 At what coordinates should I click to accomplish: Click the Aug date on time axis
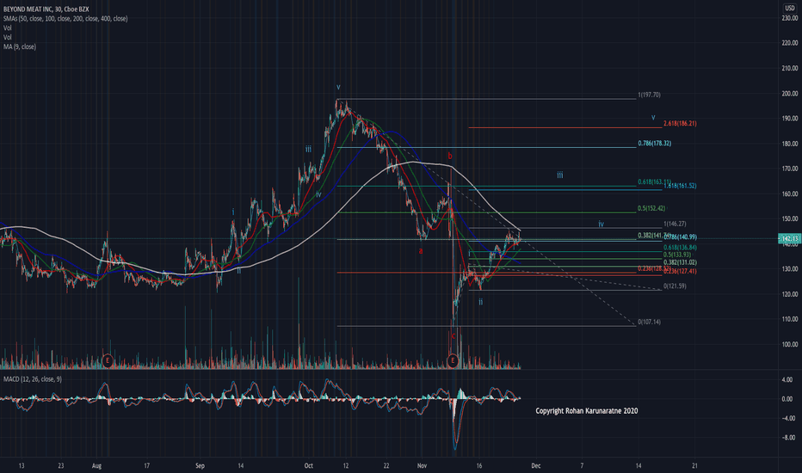(x=96, y=466)
